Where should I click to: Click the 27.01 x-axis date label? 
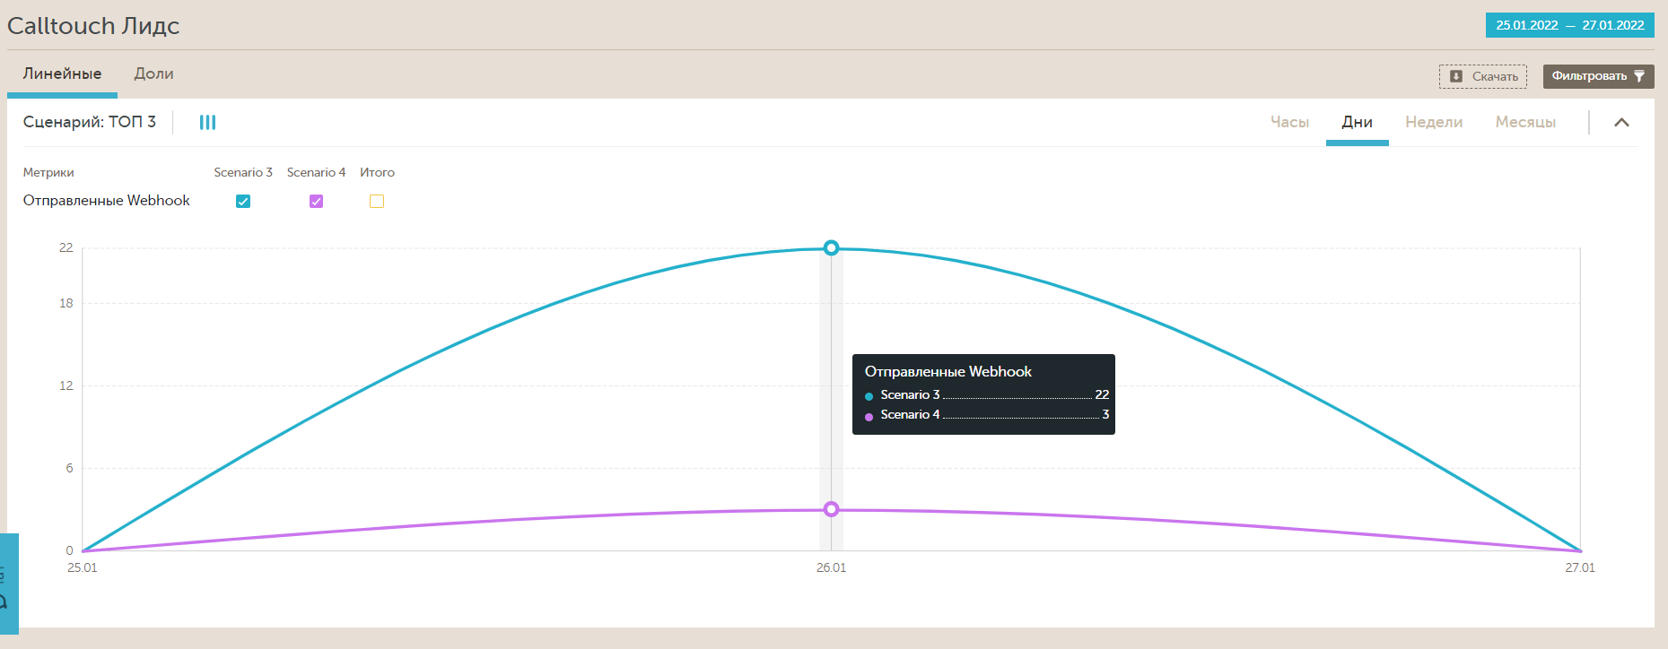[1579, 567]
